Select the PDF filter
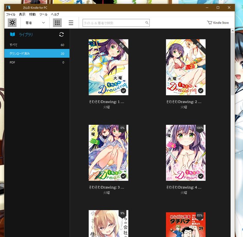Image resolution: width=243 pixels, height=237 pixels. pos(37,62)
